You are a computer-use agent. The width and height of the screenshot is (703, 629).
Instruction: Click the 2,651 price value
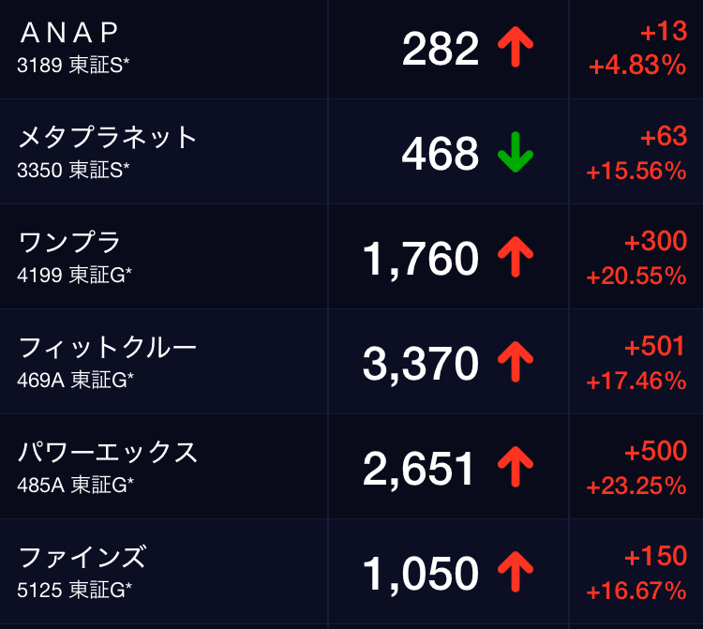[x=421, y=469]
